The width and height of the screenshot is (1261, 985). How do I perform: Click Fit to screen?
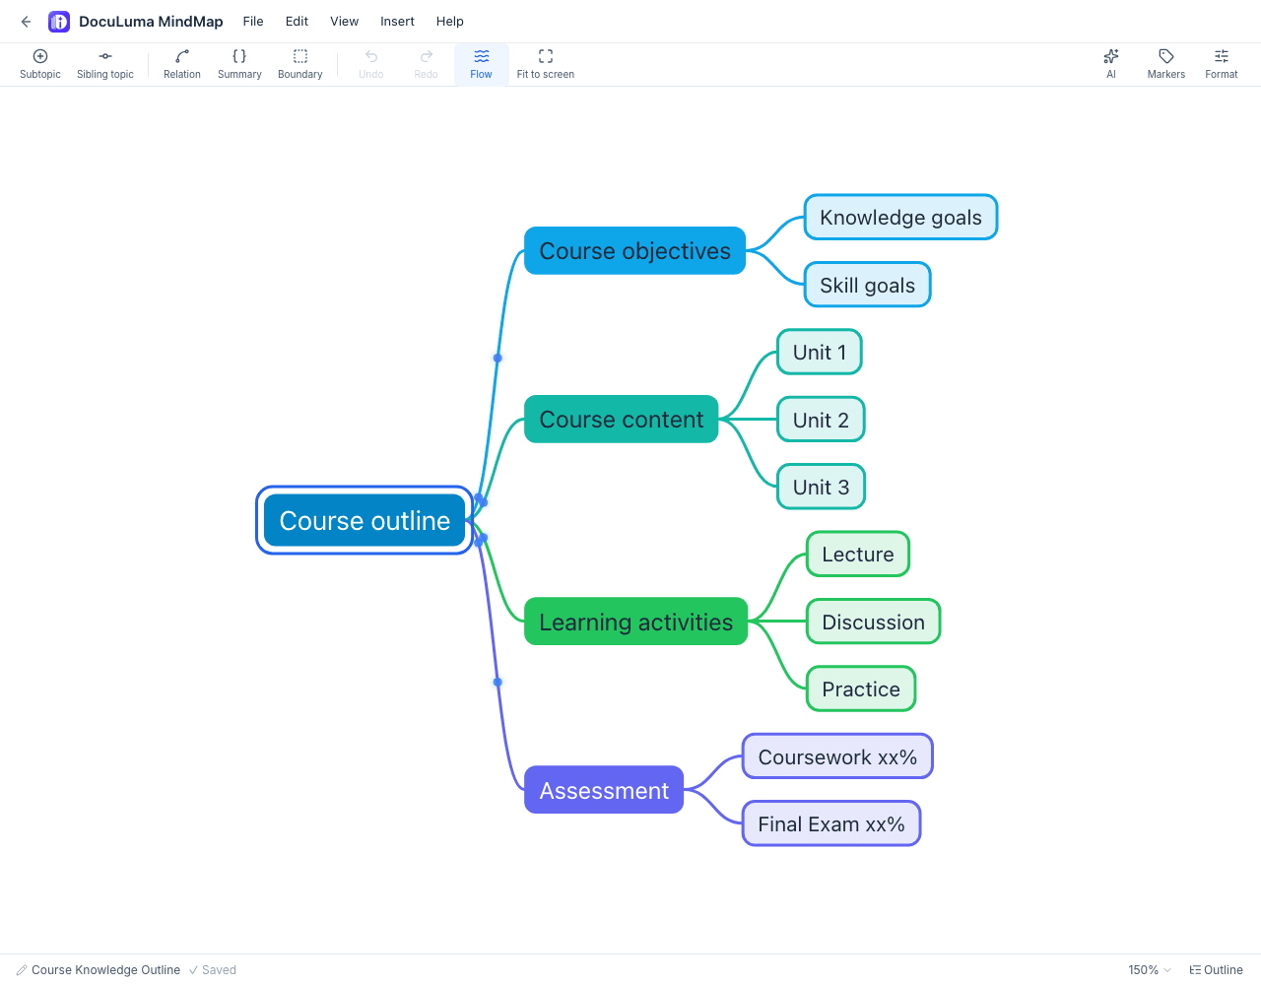point(546,64)
